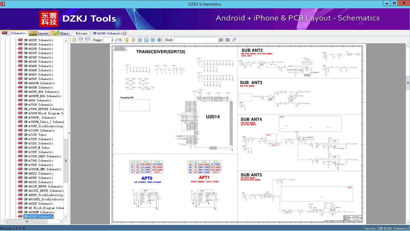Select SM-A705F_Troubleshooting entry
The image size is (410, 231).
pyautogui.click(x=43, y=126)
